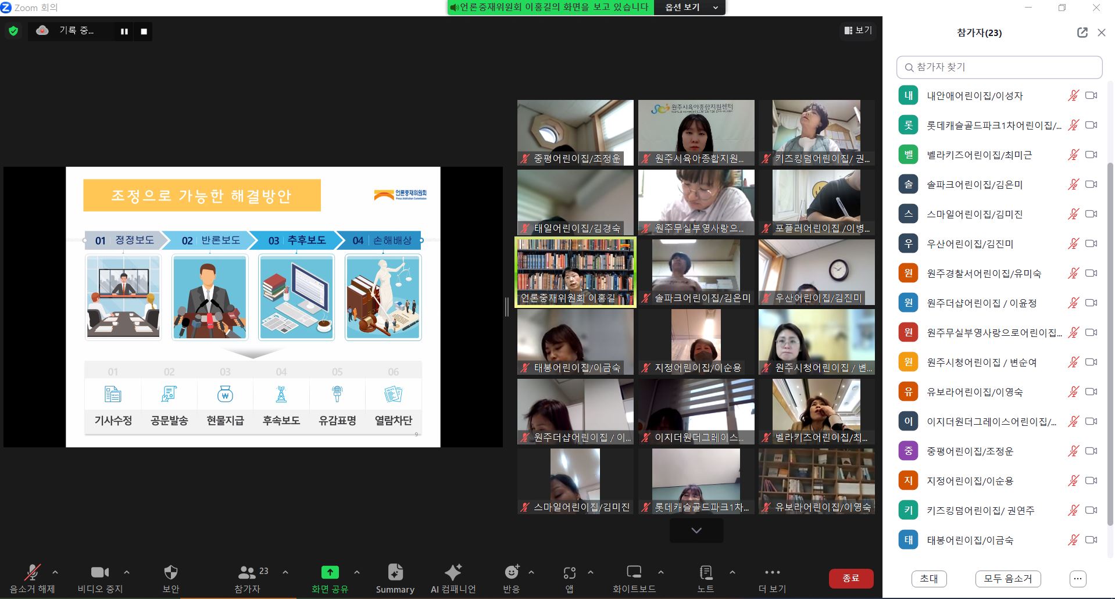
Task: Expand notes options caret
Action: [x=732, y=572]
